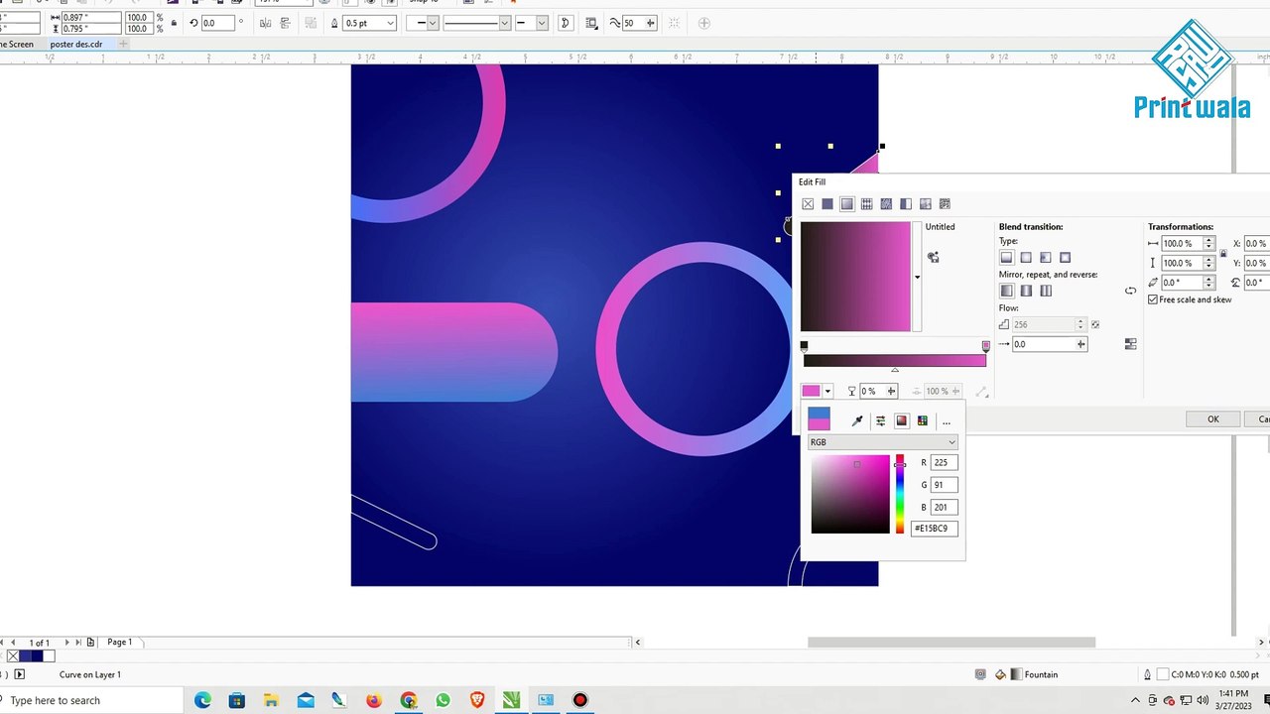Select the Fountain fill type icon
1270x714 pixels.
tap(846, 204)
